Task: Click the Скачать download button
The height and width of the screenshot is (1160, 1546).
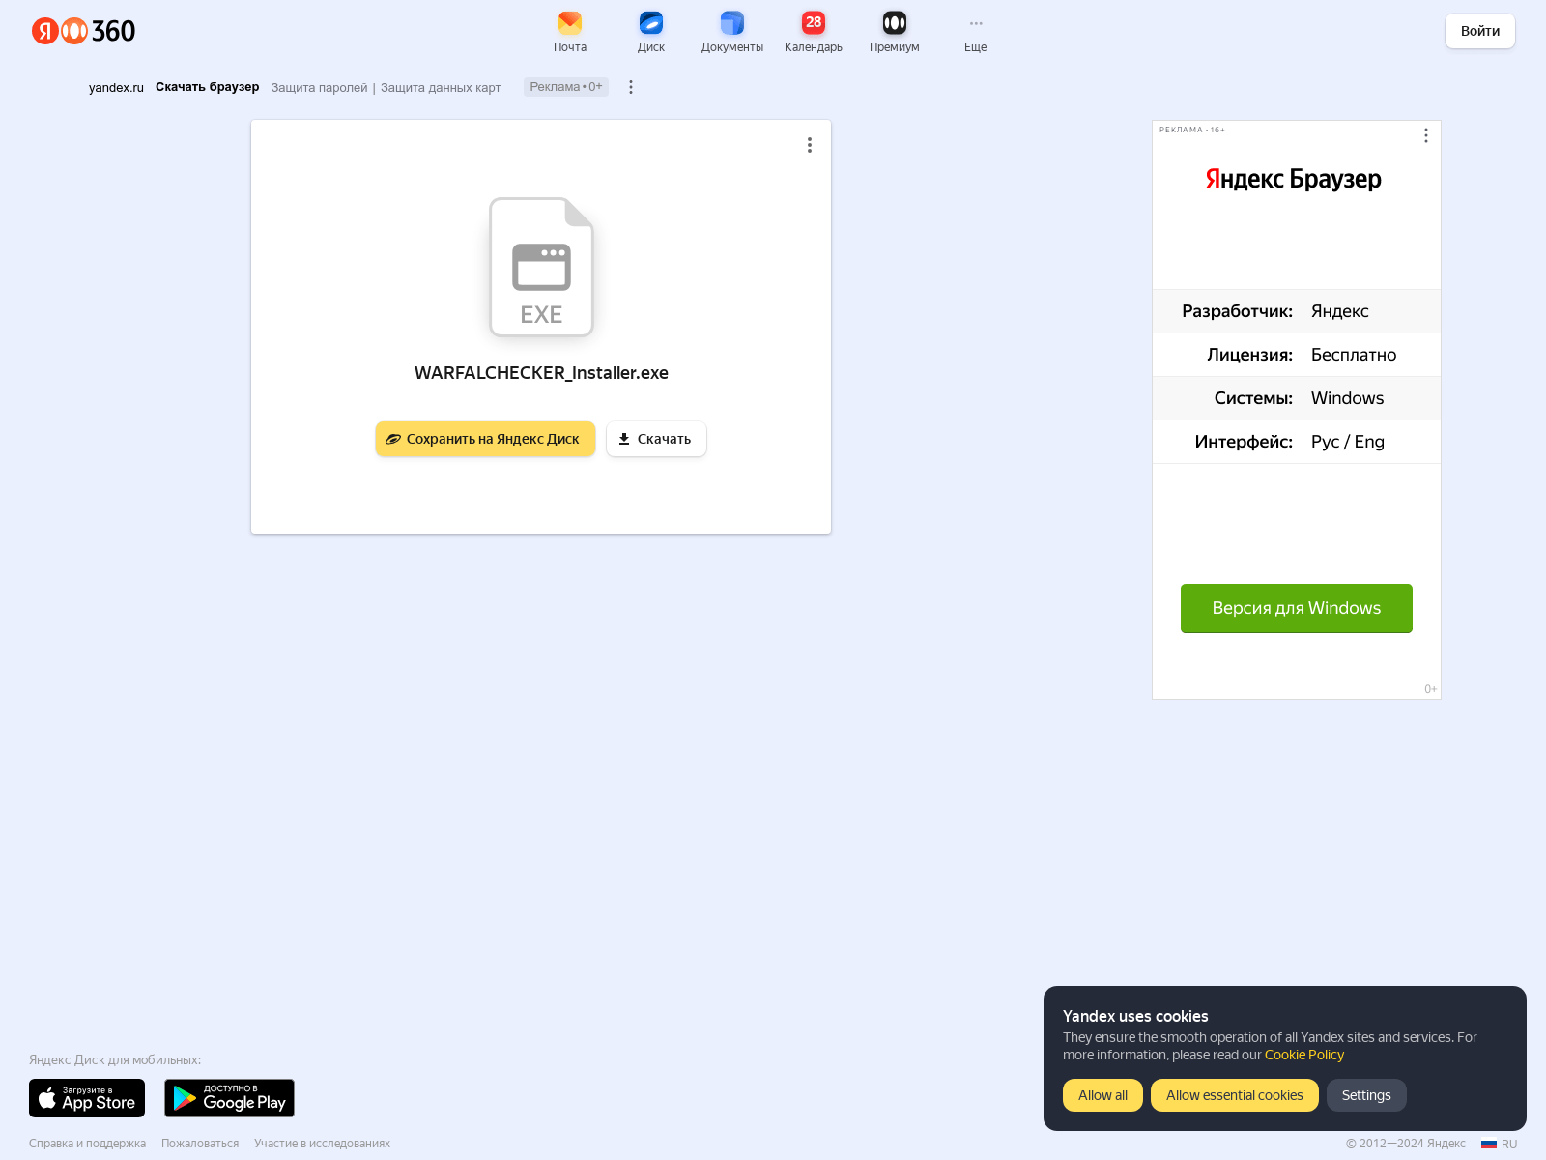Action: pyautogui.click(x=656, y=439)
